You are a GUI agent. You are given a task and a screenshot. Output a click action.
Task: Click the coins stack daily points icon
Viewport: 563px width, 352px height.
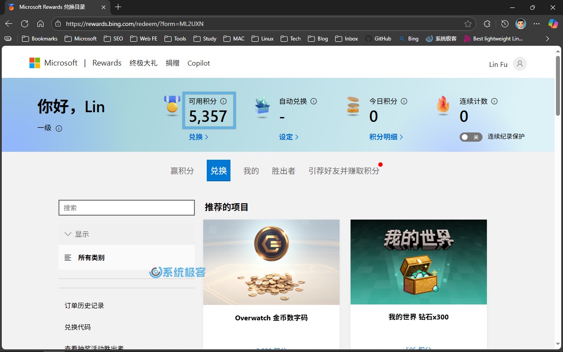point(353,106)
